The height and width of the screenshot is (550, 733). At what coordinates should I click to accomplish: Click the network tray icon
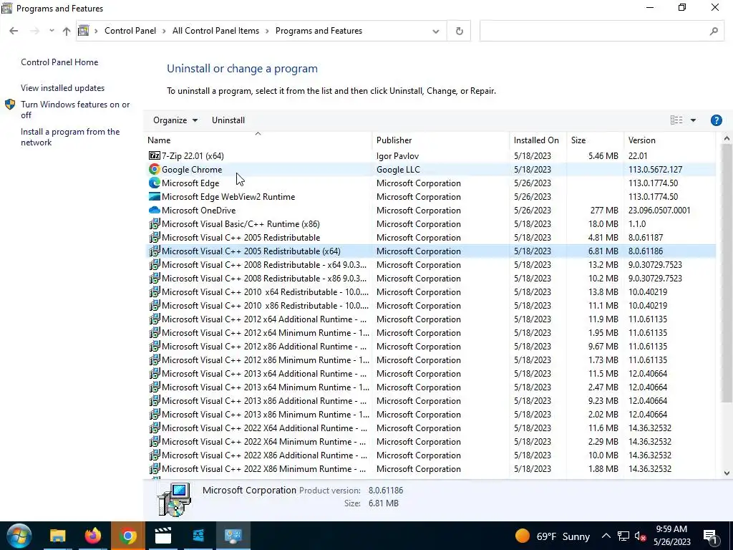point(623,536)
